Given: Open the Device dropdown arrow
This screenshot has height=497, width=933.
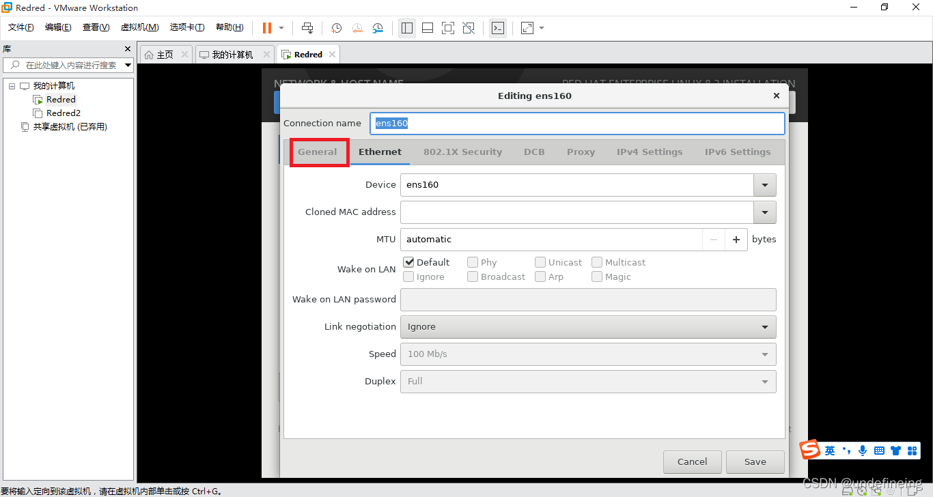Looking at the screenshot, I should [x=765, y=185].
